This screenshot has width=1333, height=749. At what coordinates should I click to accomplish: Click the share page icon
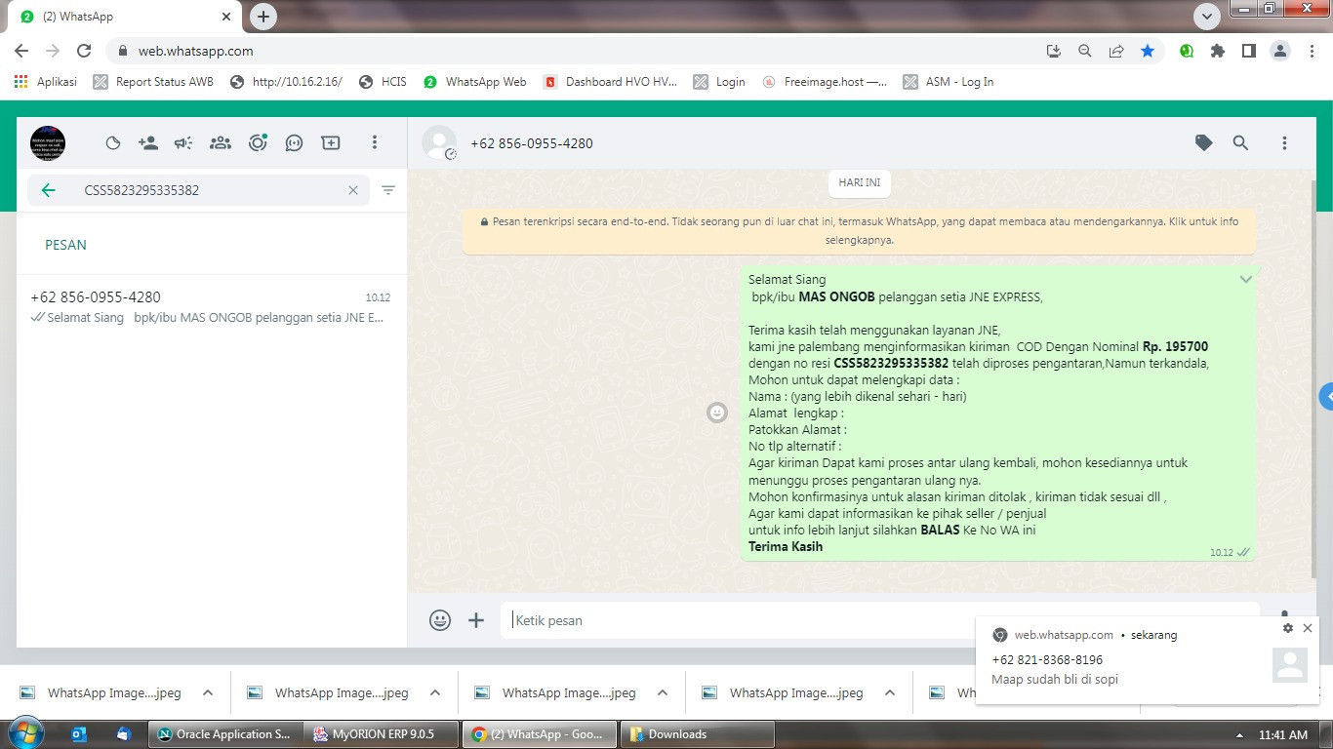point(1115,51)
